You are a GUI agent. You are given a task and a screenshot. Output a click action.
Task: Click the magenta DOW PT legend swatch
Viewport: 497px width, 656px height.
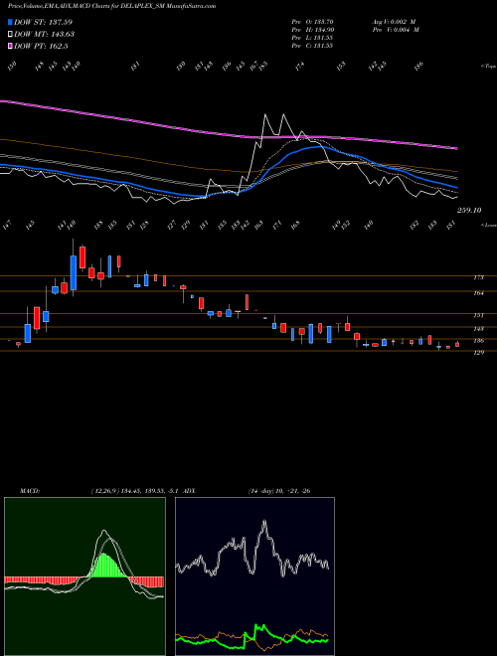pos(10,46)
